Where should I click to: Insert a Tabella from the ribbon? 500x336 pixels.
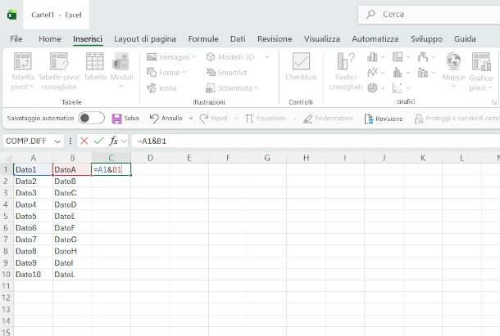coord(95,66)
